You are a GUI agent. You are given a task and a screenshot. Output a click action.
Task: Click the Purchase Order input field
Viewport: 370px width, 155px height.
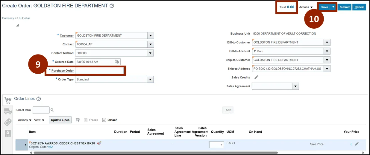click(99, 71)
